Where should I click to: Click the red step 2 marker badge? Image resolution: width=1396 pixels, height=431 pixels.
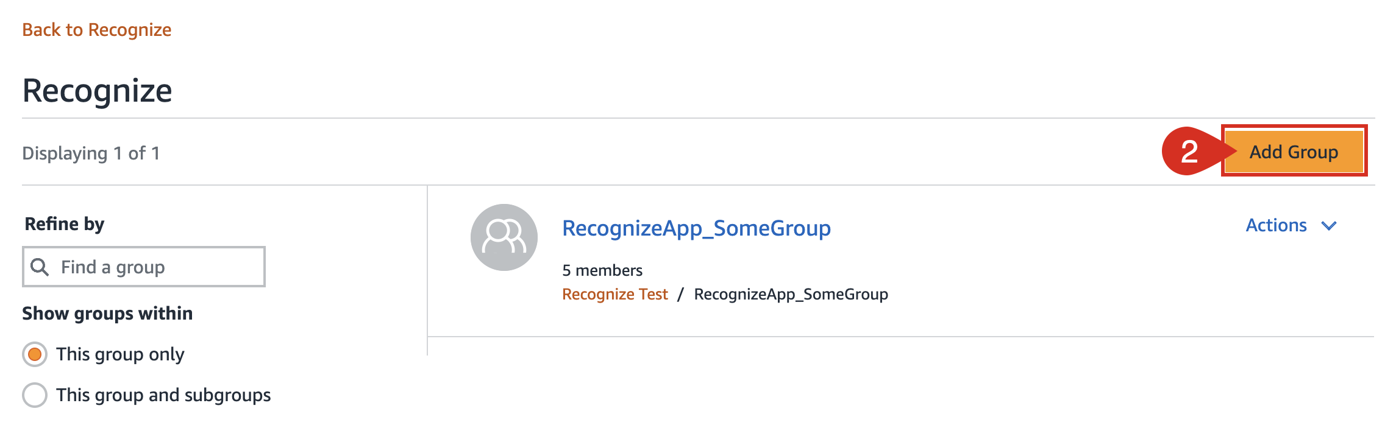click(1190, 151)
